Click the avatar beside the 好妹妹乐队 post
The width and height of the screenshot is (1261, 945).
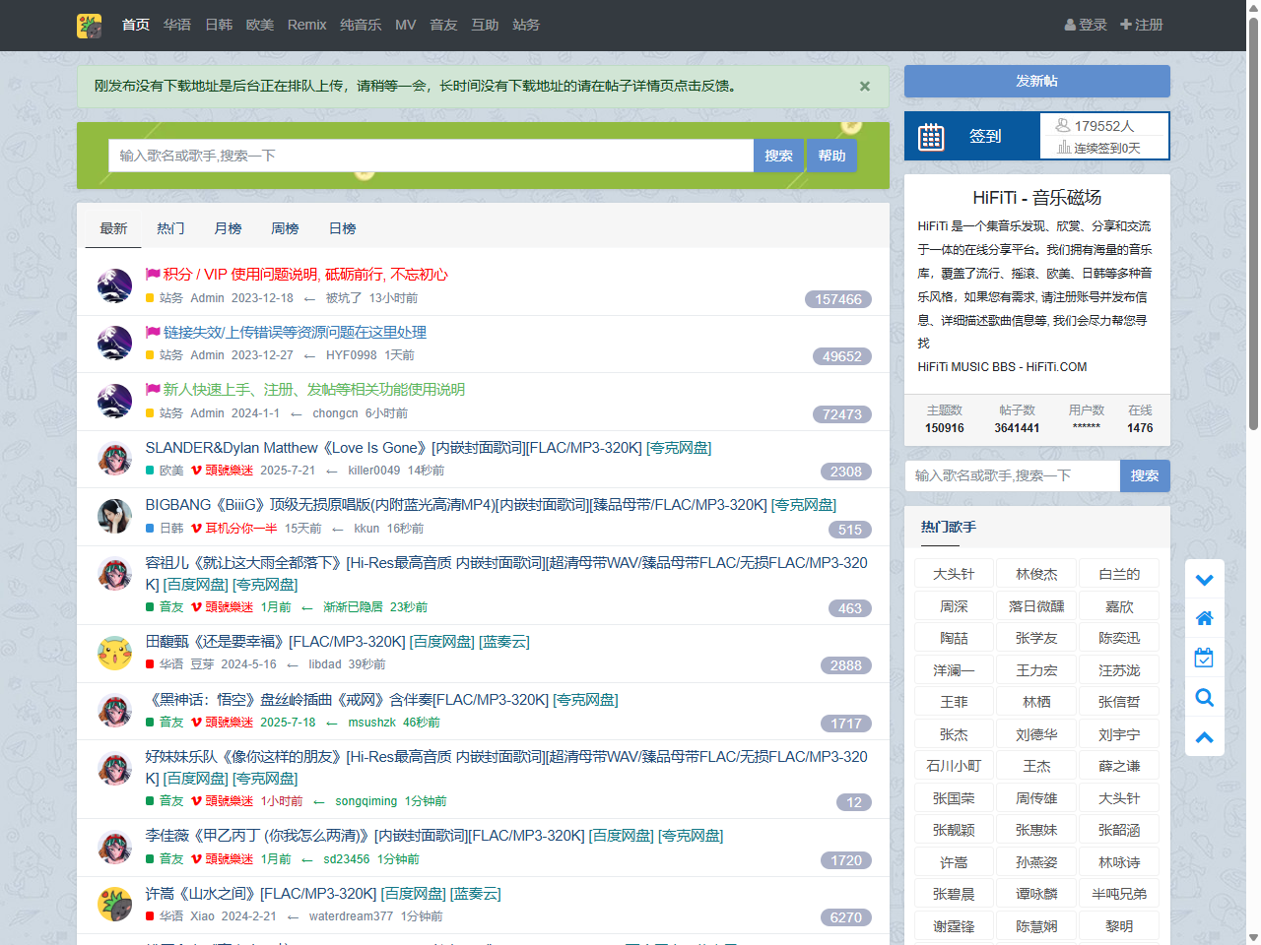(x=115, y=768)
